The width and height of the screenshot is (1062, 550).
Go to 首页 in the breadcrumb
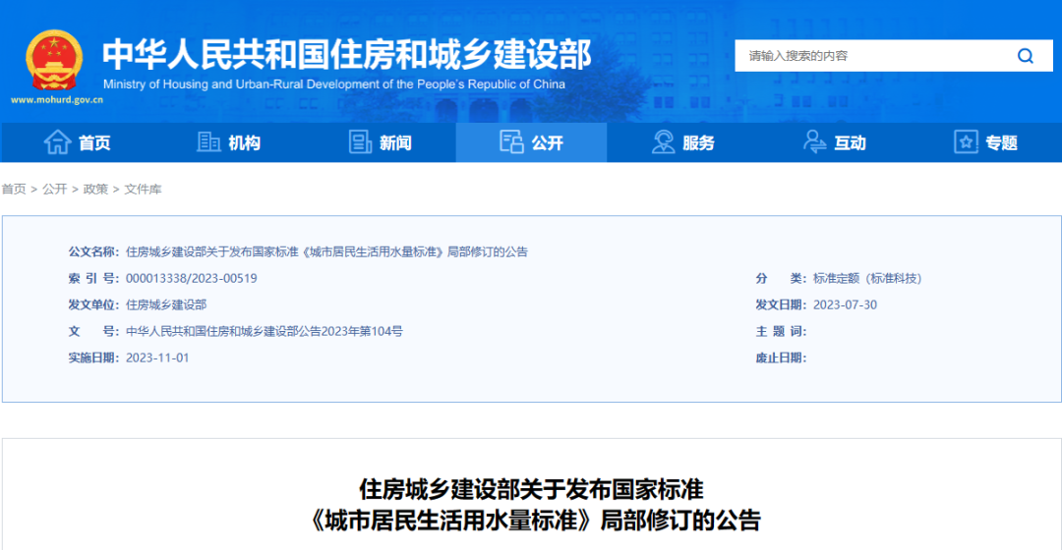coord(14,189)
